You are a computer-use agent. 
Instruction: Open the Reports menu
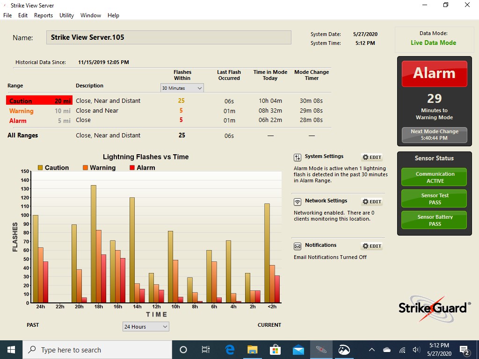coord(44,15)
